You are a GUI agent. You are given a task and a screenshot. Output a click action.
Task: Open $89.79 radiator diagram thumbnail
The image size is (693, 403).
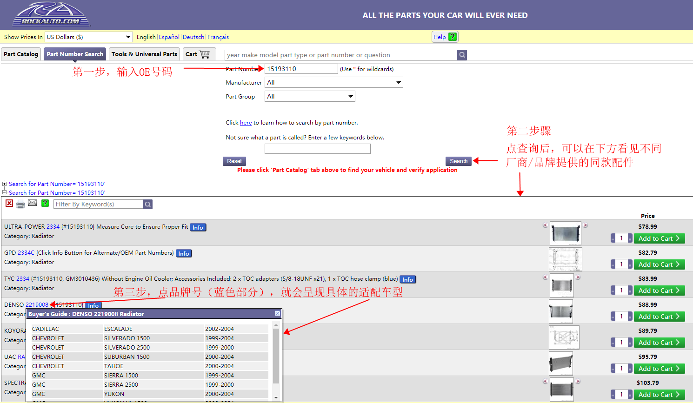564,337
